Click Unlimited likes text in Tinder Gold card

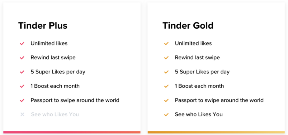[x=193, y=44]
